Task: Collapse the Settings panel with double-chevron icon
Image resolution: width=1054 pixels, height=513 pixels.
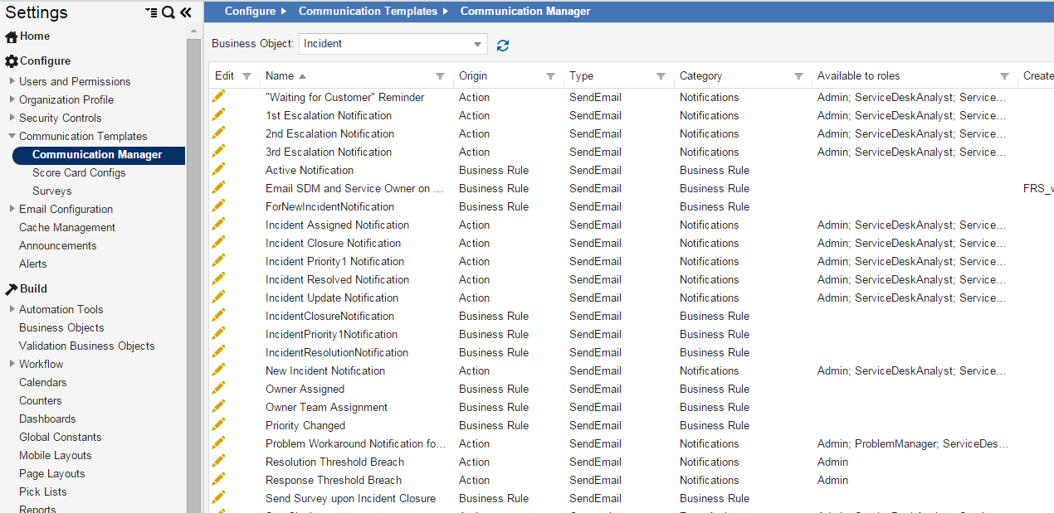Action: (x=185, y=12)
